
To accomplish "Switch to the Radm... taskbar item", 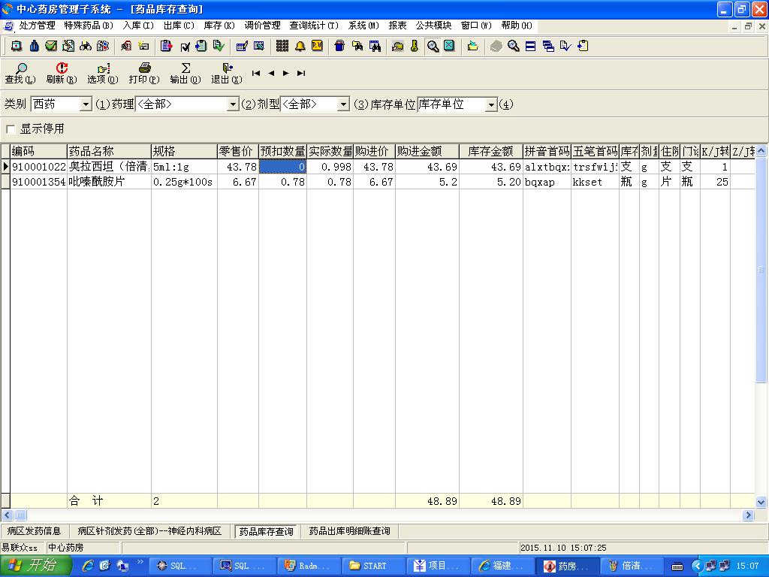I will pyautogui.click(x=309, y=566).
